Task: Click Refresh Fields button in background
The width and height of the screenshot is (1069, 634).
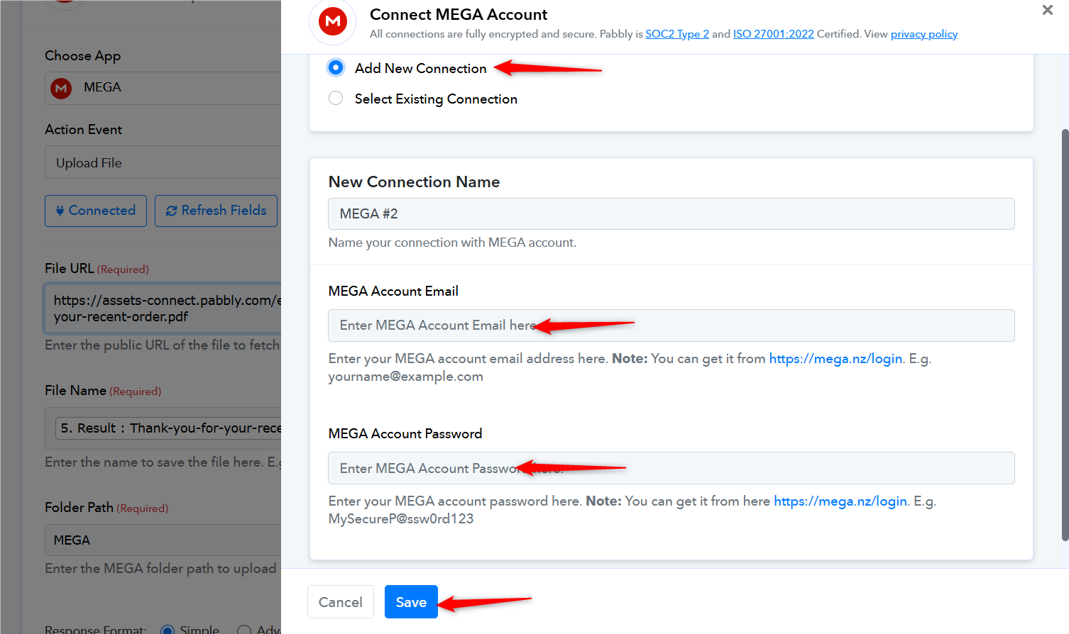Action: click(216, 211)
